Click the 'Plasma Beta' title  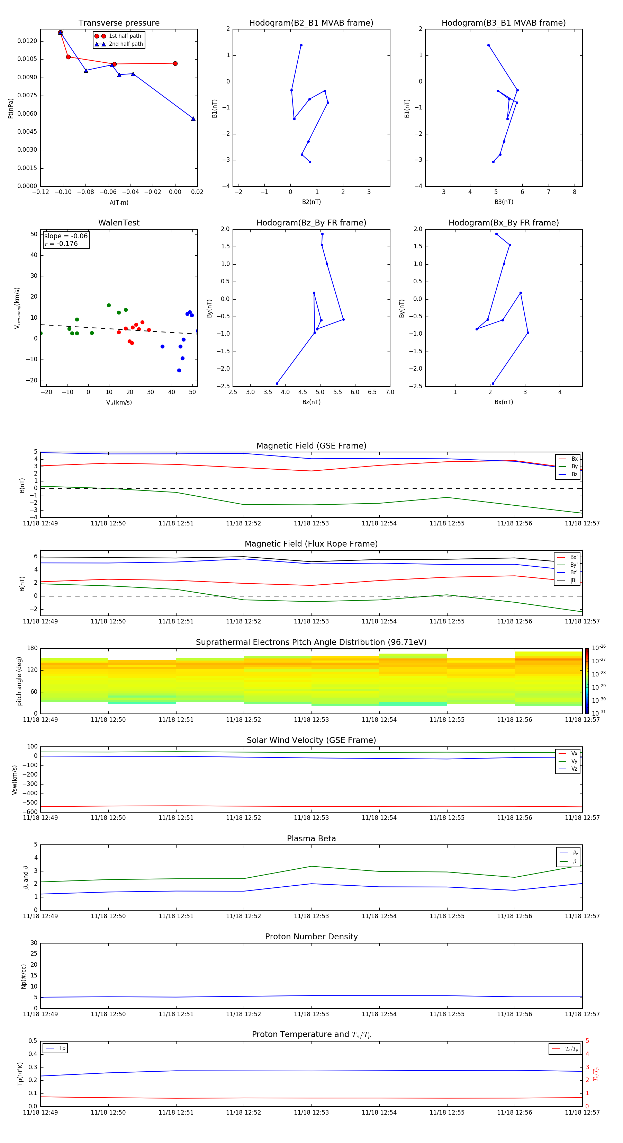[311, 839]
